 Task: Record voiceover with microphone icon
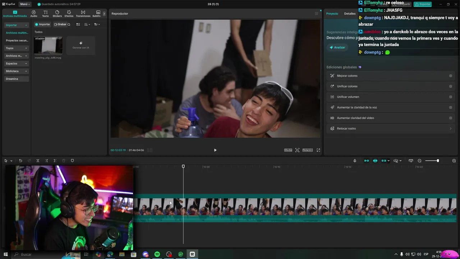[x=355, y=161]
